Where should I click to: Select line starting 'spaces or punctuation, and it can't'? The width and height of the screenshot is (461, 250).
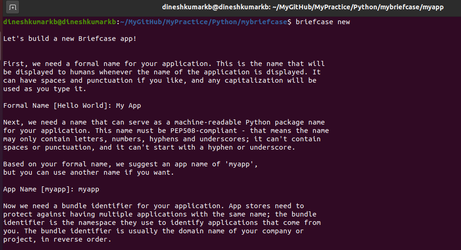coord(149,148)
